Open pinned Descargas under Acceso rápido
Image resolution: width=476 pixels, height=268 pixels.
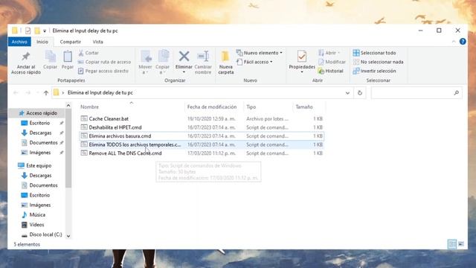point(40,133)
